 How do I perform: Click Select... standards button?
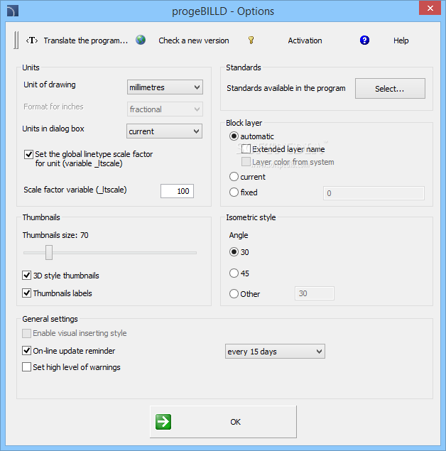[x=390, y=89]
